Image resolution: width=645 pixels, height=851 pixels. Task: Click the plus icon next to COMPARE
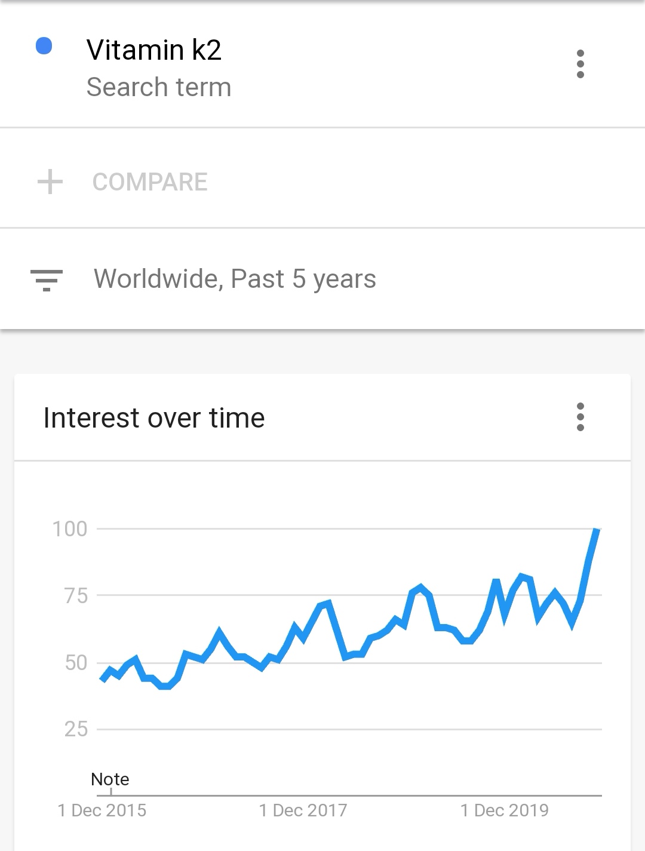pyautogui.click(x=50, y=182)
